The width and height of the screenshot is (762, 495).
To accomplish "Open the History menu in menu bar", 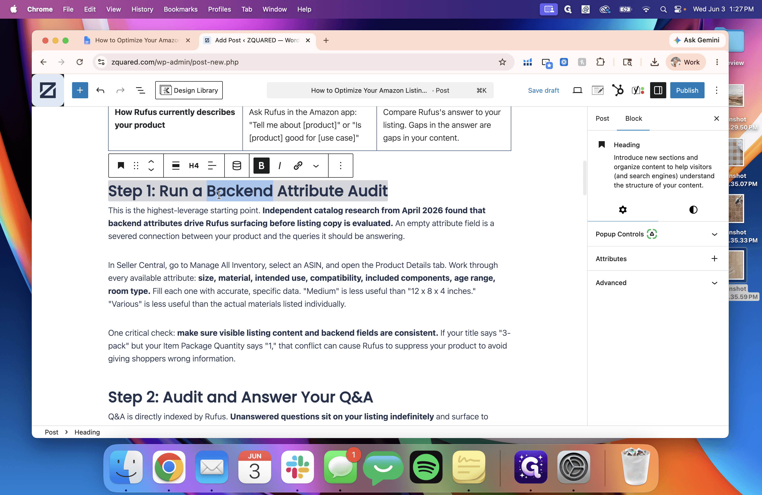I will click(x=142, y=9).
